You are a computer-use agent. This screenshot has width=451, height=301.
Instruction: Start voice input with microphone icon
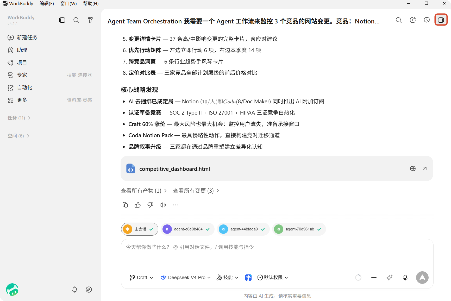(x=405, y=278)
